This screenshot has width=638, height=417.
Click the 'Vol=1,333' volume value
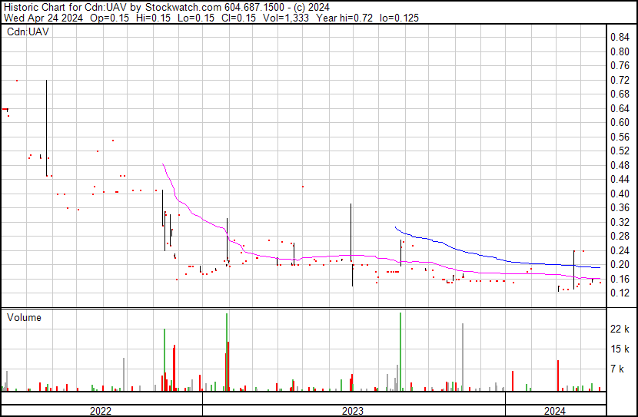[286, 18]
